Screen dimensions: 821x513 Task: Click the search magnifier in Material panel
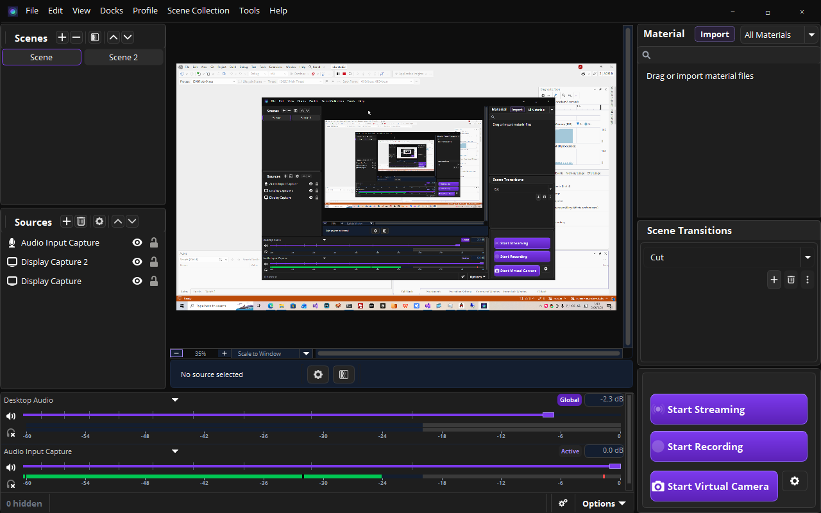[x=647, y=56]
